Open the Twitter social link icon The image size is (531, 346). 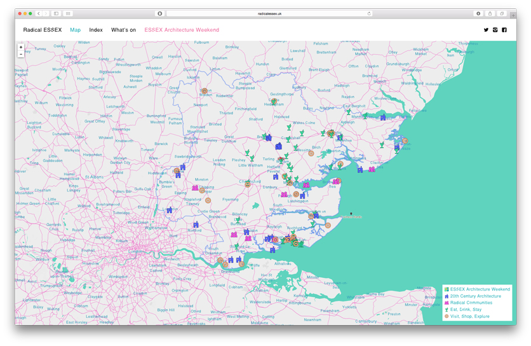click(x=487, y=30)
